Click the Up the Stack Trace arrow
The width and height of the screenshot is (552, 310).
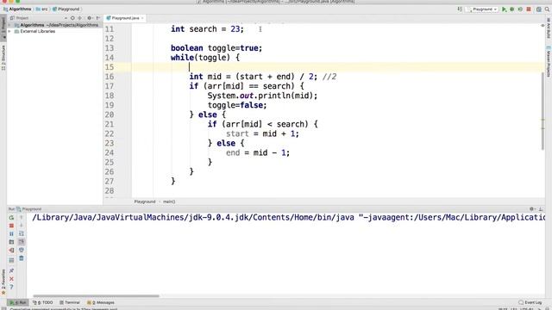[x=21, y=218]
